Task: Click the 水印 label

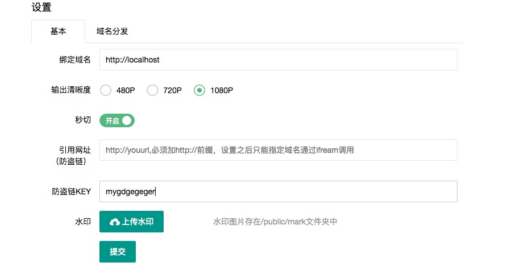Action: click(x=83, y=222)
